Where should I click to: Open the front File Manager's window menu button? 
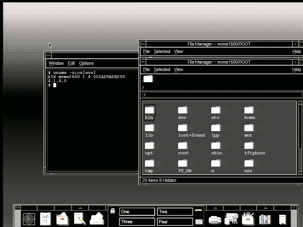click(x=143, y=62)
